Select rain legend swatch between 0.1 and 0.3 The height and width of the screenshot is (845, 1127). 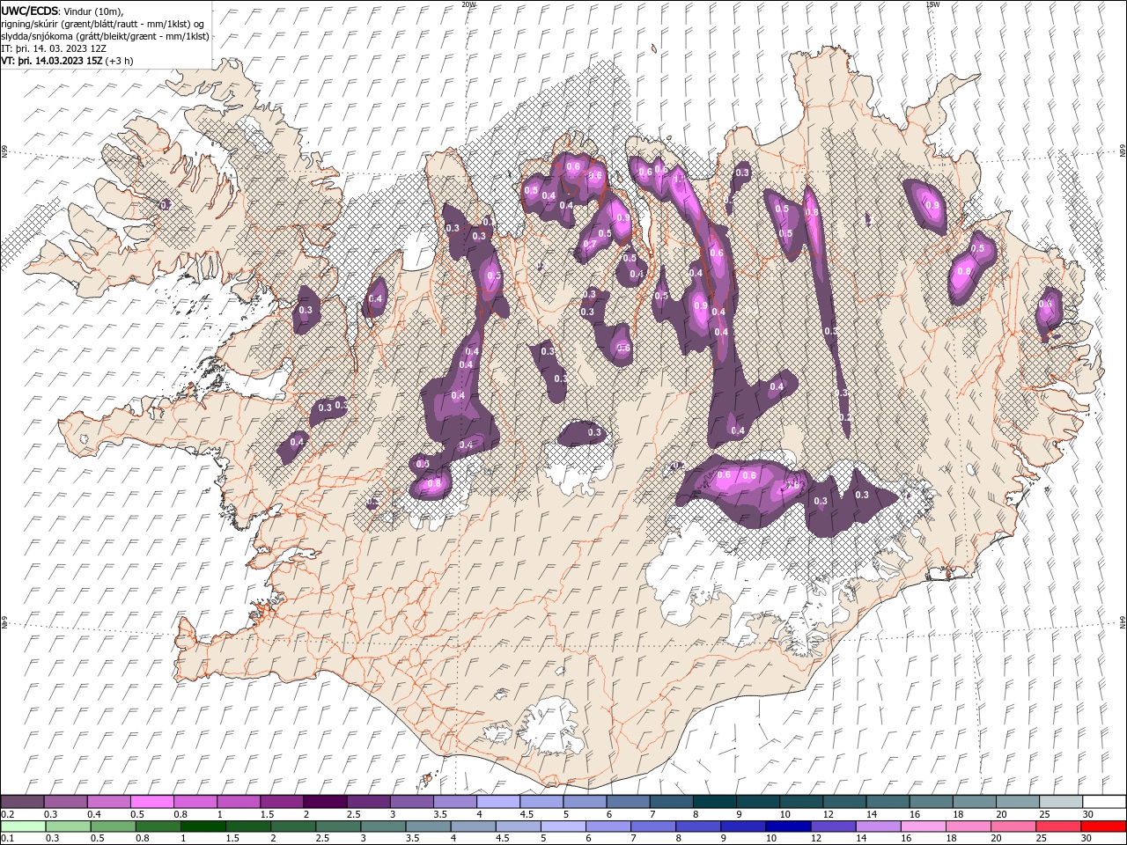[22, 827]
